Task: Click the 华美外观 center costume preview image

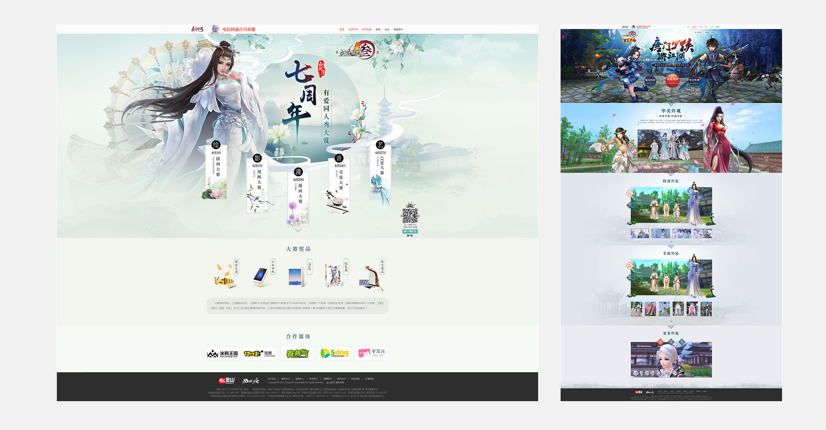Action: (x=671, y=145)
